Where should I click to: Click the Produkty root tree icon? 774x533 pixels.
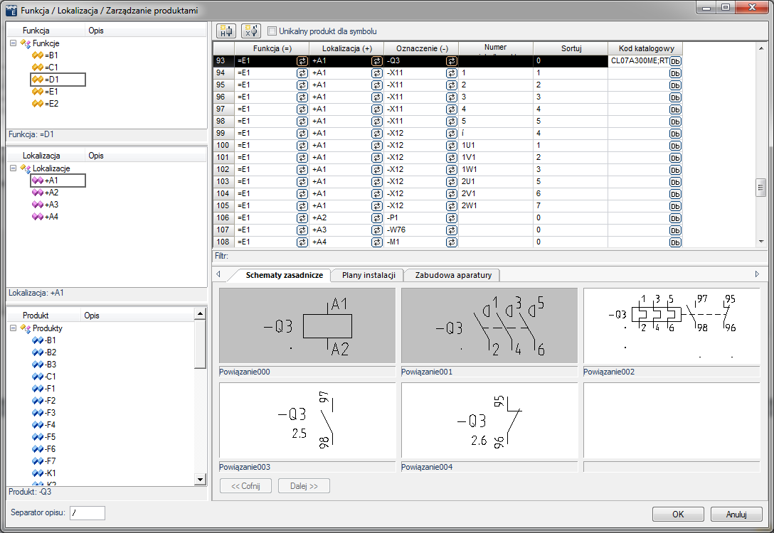click(x=26, y=328)
